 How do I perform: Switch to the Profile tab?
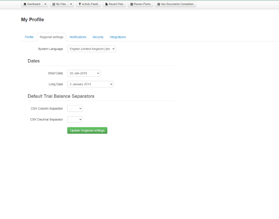coord(29,37)
